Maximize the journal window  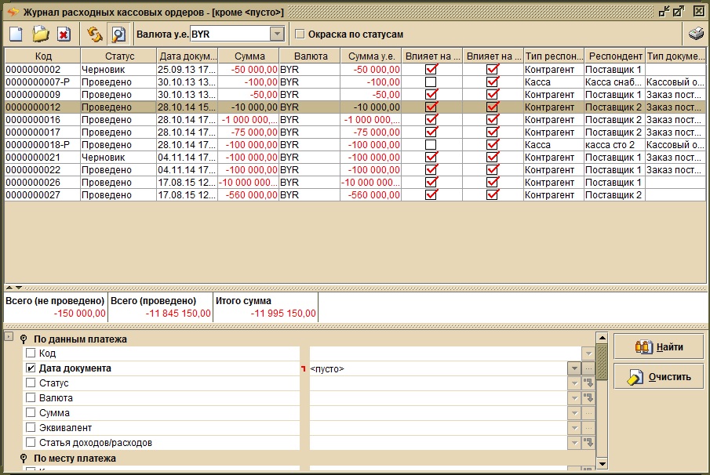tap(679, 11)
